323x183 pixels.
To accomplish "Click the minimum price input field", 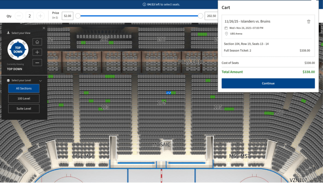I will [x=67, y=16].
